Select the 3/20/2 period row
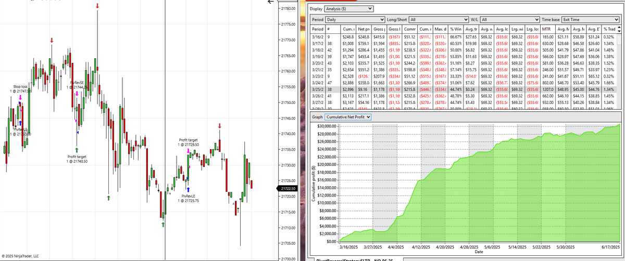The image size is (625, 261). pos(463,63)
